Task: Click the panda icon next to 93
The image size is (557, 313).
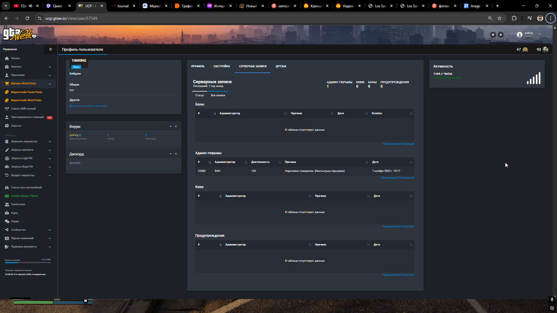Action: point(545,50)
